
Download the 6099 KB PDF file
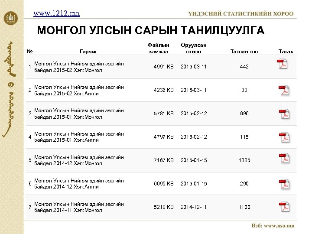(284, 184)
